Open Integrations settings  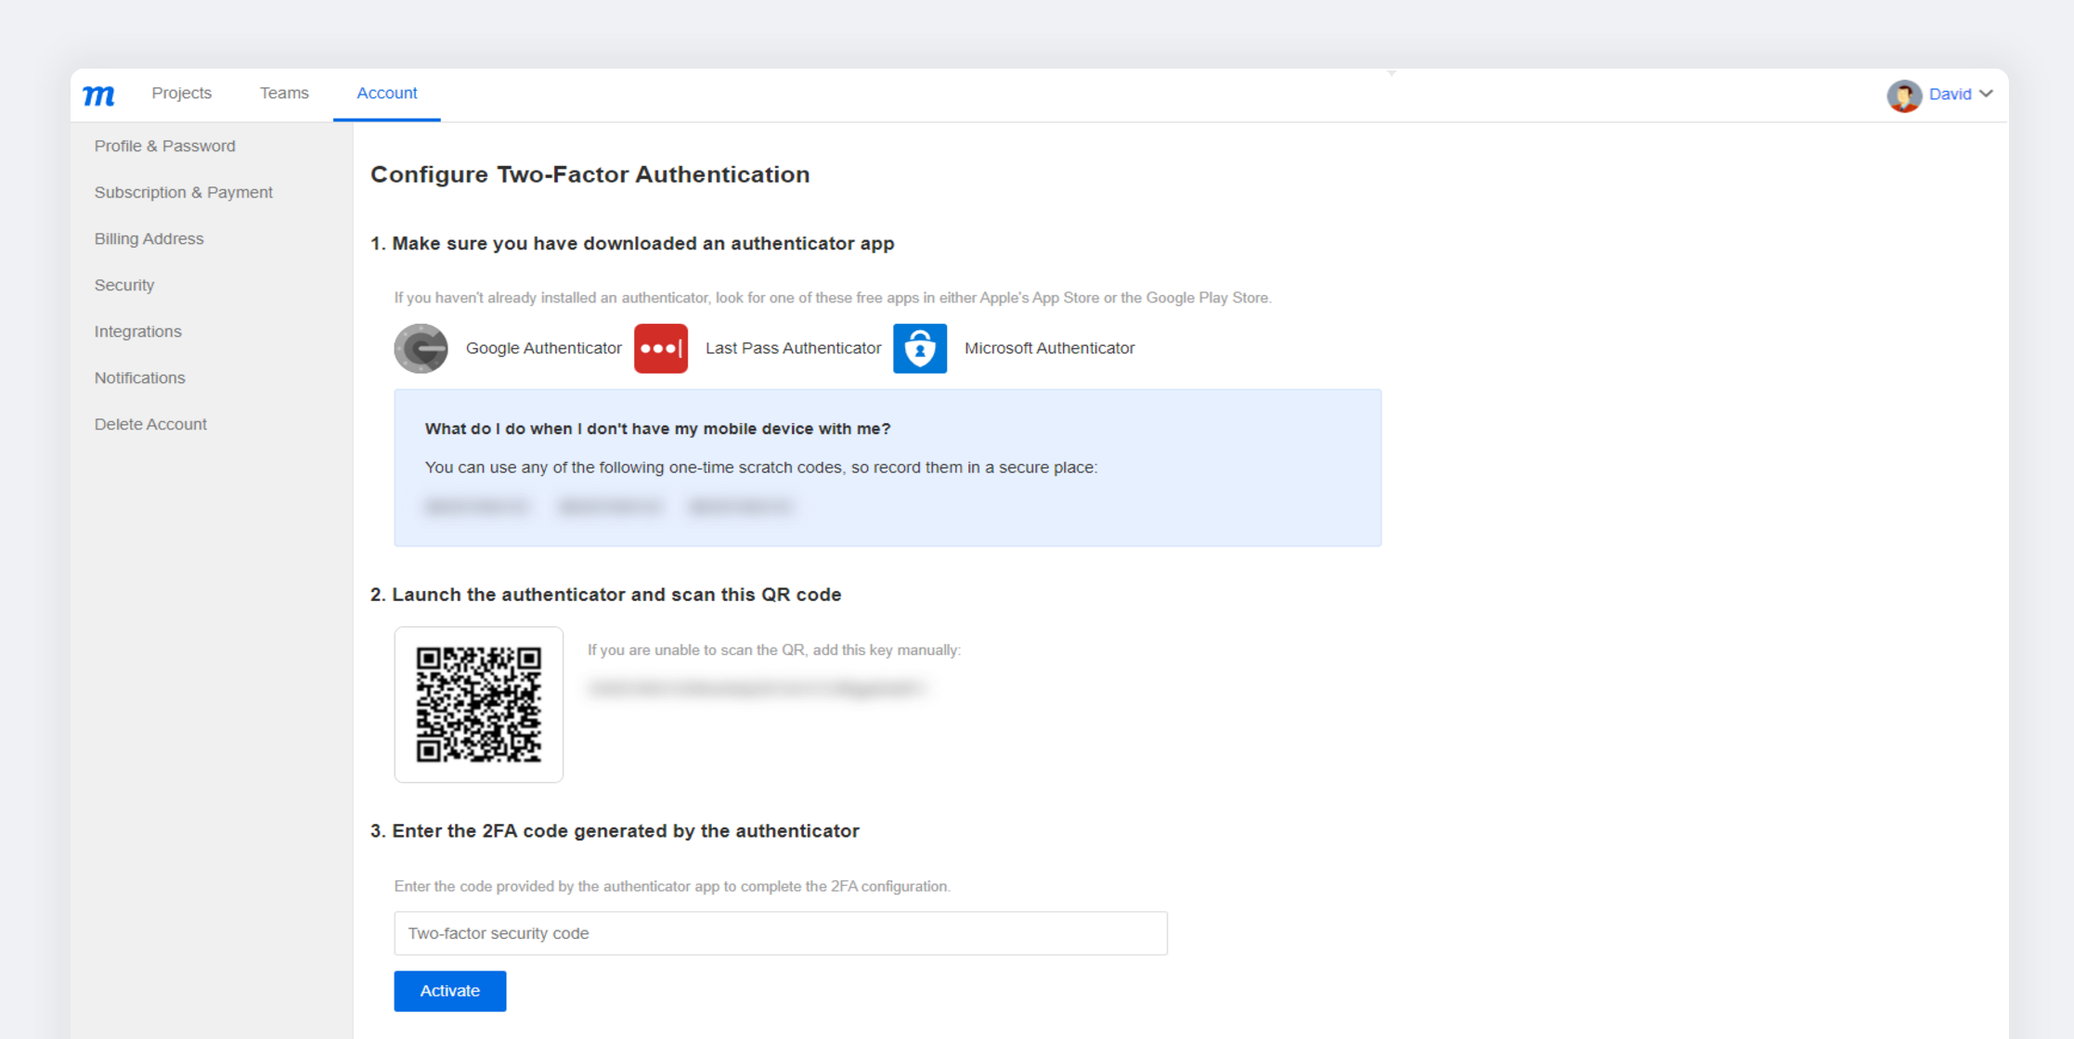pos(137,331)
